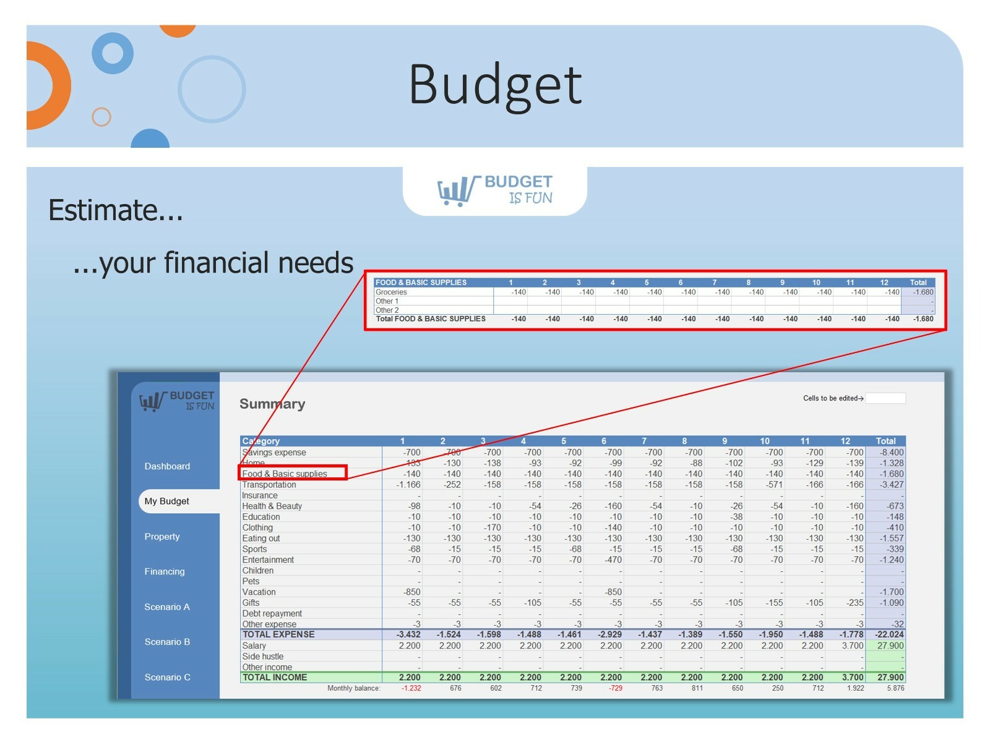Switch to Scenario A

click(x=167, y=607)
